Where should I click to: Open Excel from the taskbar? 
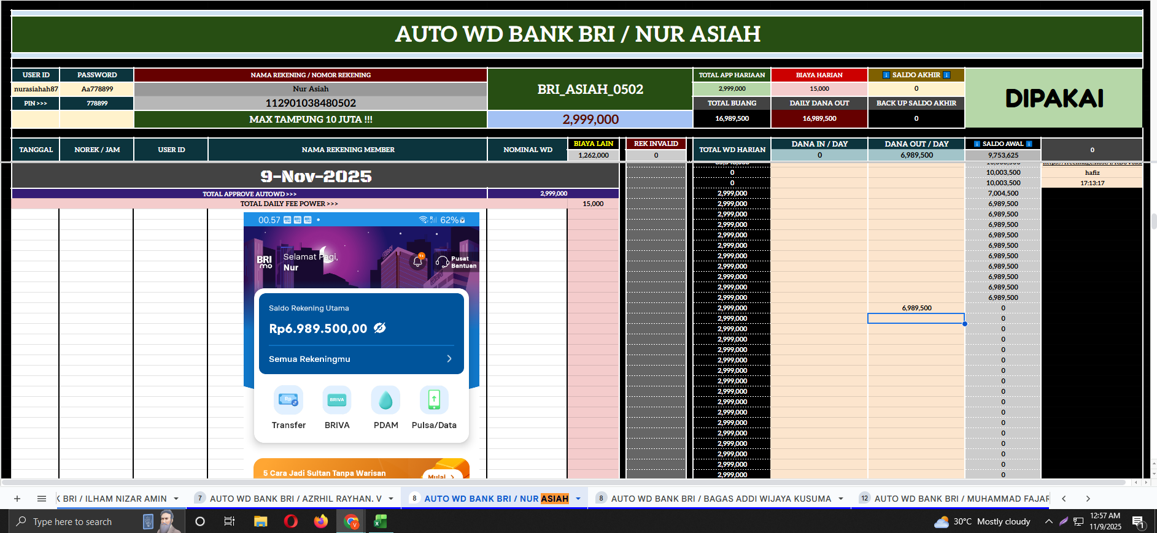coord(381,521)
